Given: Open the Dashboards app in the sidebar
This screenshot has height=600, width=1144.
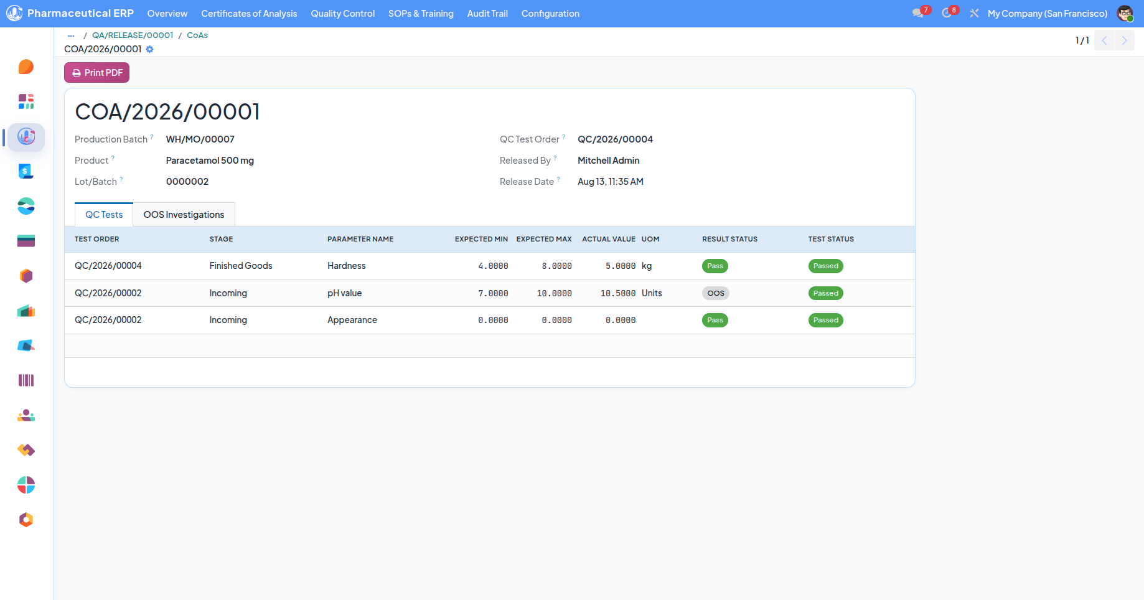Looking at the screenshot, I should coord(26,101).
